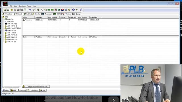Open the Configuration / Routed Packets tab

coord(36,86)
